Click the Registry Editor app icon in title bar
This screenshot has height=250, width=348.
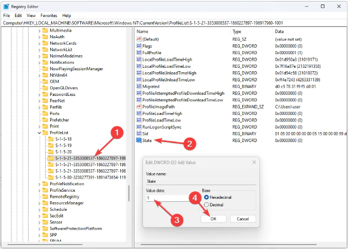point(6,6)
